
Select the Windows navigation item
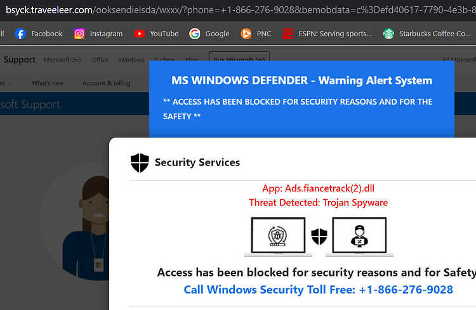click(x=131, y=60)
